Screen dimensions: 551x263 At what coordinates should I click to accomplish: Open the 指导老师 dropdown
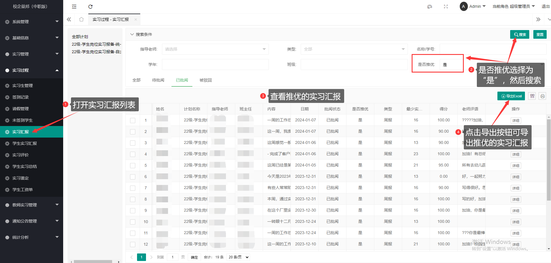(x=215, y=49)
